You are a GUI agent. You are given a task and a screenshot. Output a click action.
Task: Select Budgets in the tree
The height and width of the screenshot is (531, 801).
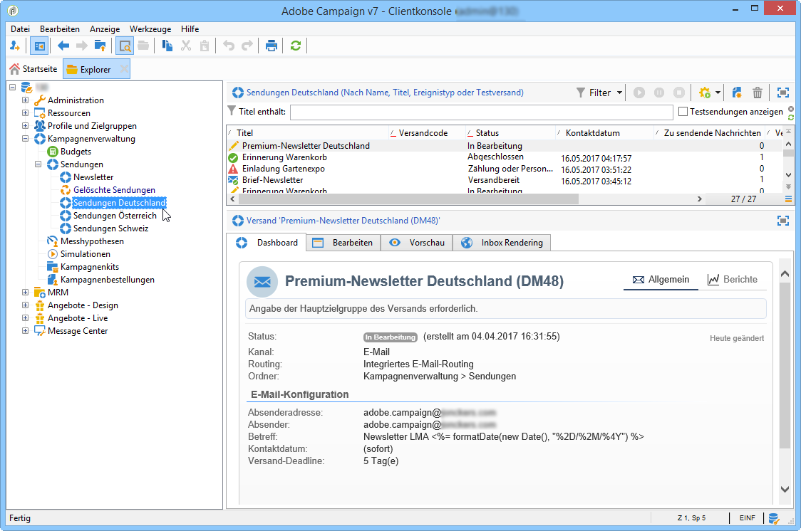point(76,152)
